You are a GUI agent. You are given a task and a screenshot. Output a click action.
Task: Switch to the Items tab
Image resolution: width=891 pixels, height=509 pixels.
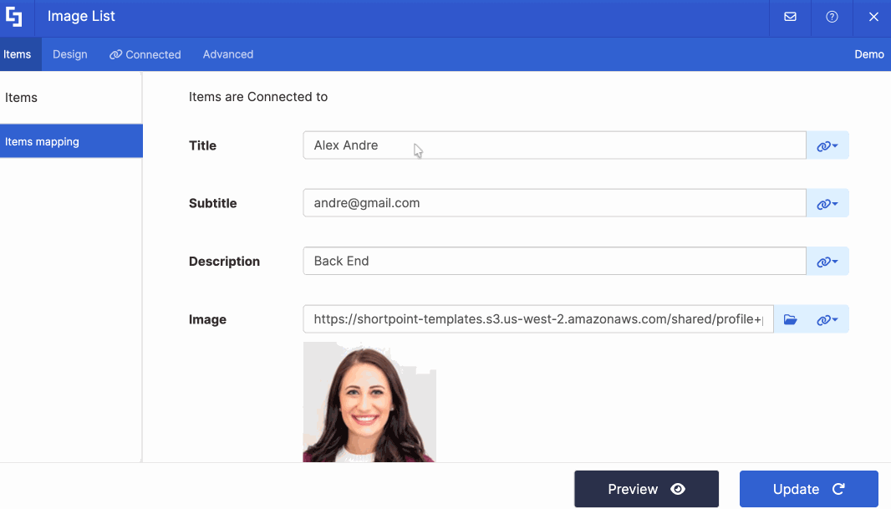(x=20, y=54)
